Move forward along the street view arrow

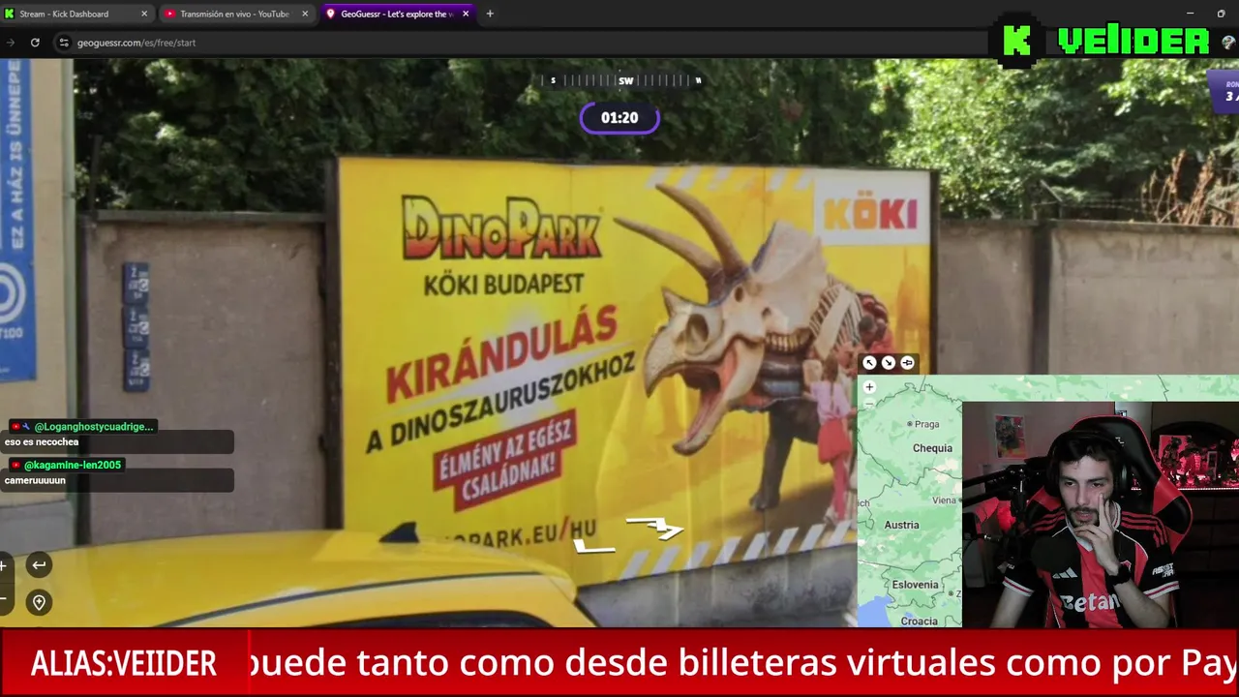coord(656,528)
